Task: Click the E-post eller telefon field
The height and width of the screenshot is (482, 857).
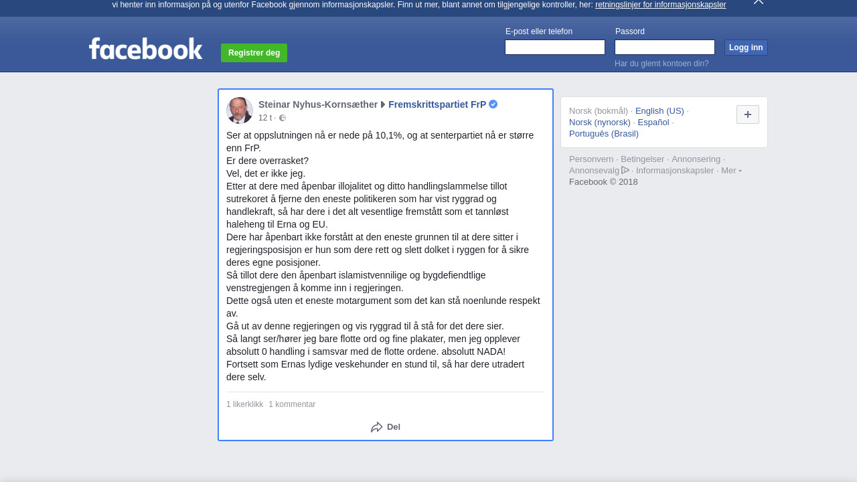Action: (555, 48)
